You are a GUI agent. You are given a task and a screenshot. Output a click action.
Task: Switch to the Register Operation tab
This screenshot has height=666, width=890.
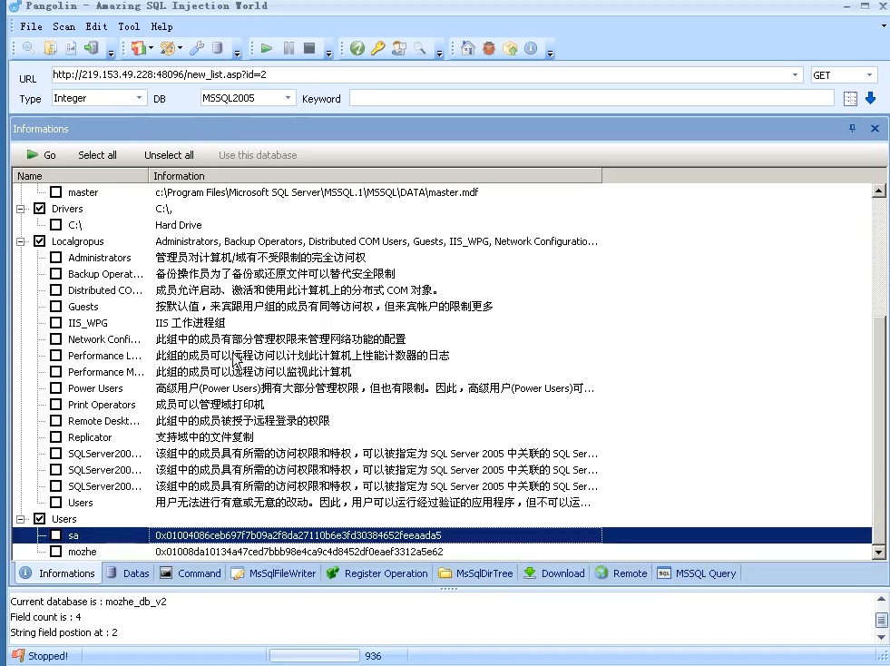pyautogui.click(x=377, y=573)
